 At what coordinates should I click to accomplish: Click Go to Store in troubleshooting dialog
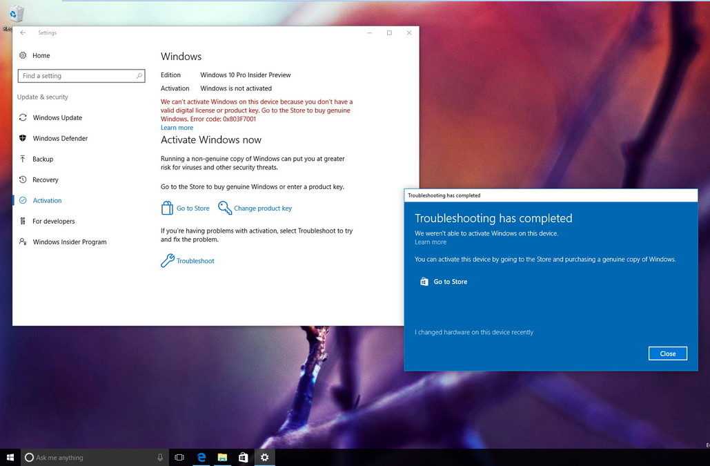click(x=450, y=282)
